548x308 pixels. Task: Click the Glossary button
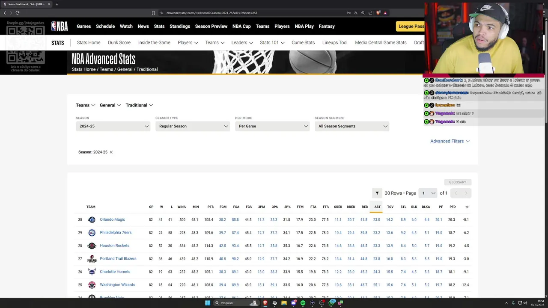click(x=458, y=182)
